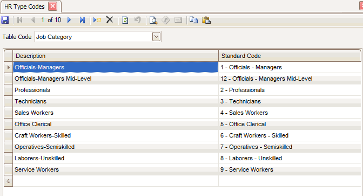This screenshot has width=363, height=196.
Task: Click the Save floppy disk icon
Action: (5, 20)
